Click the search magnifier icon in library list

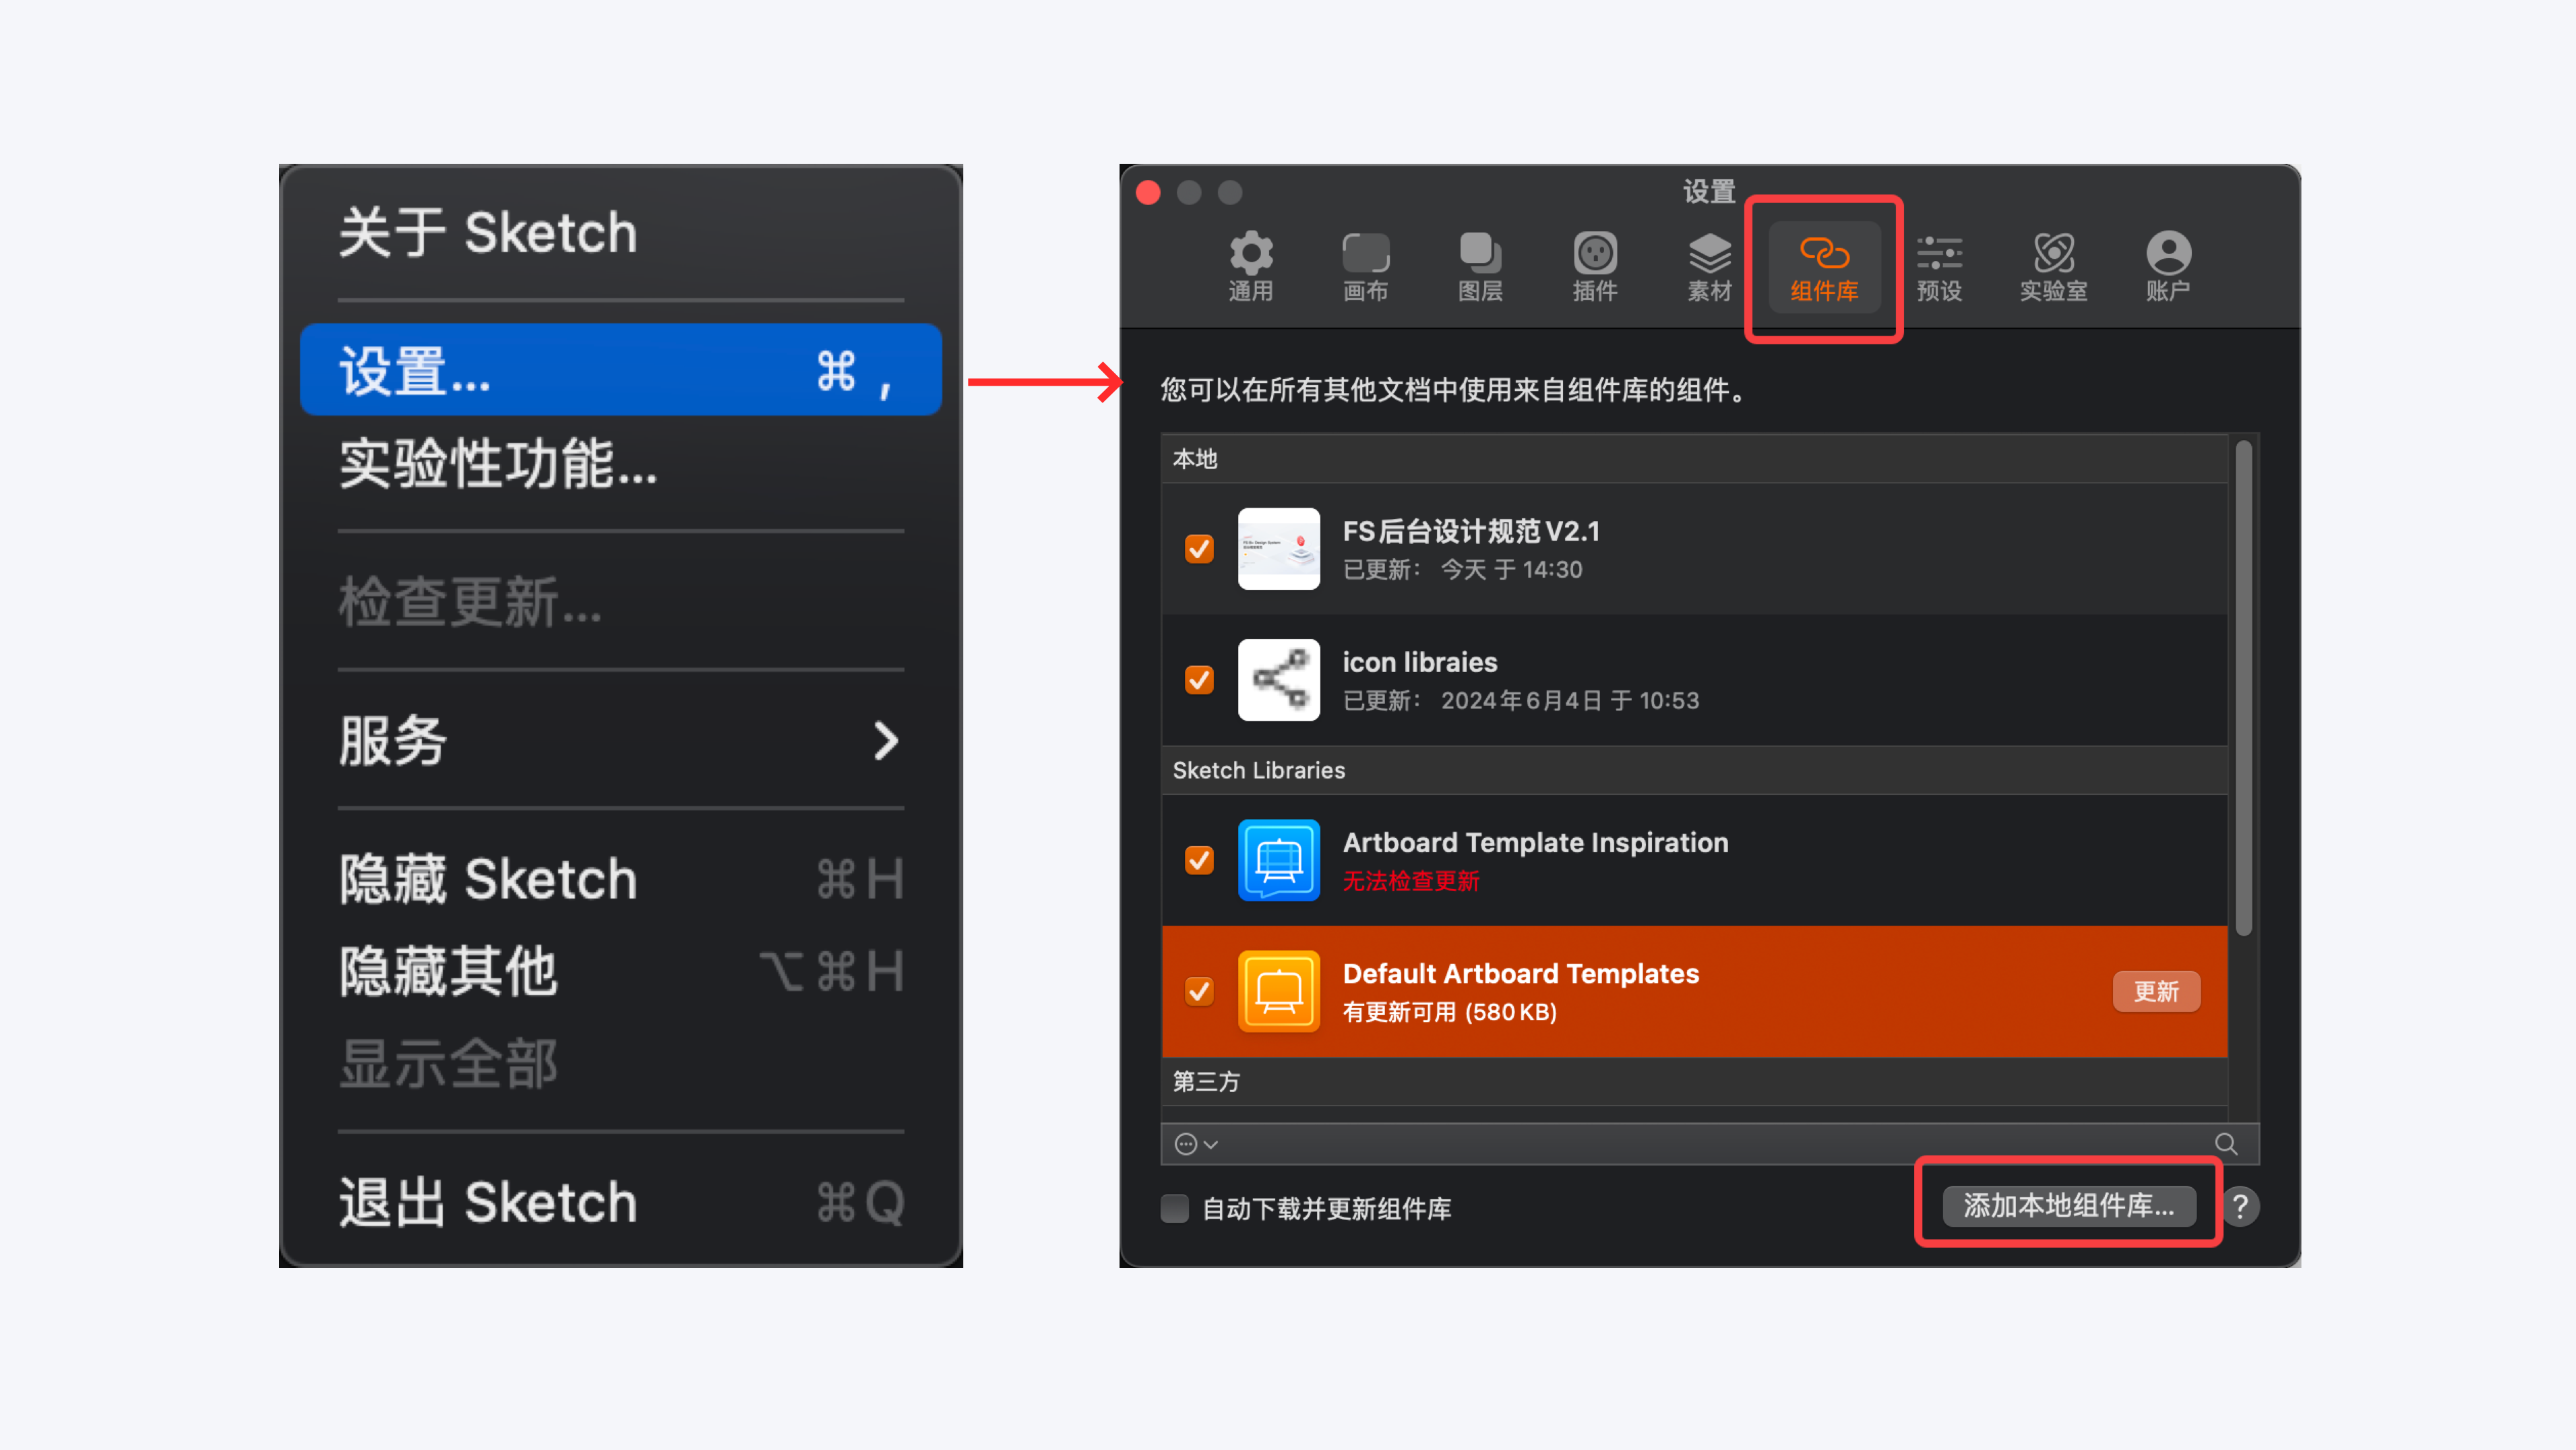2226,1143
